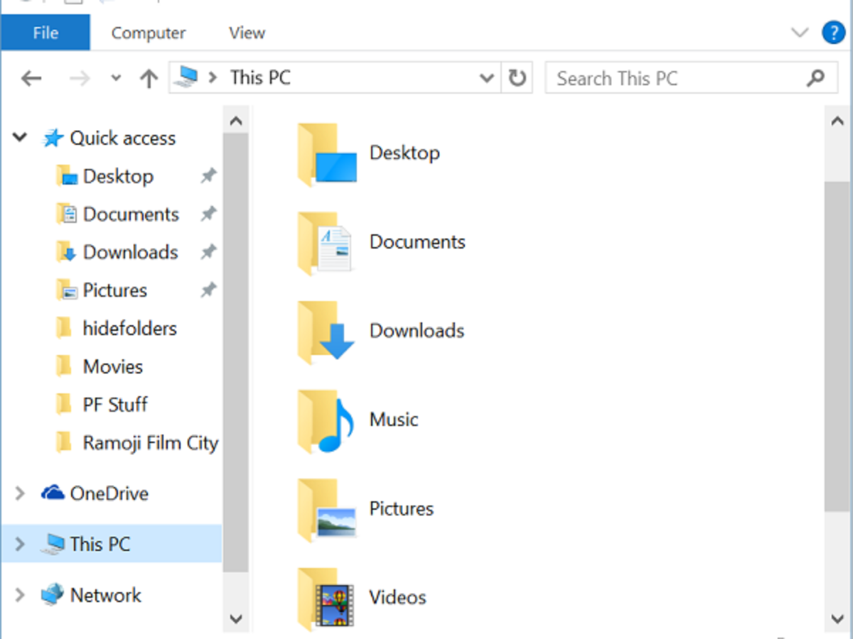Image resolution: width=853 pixels, height=639 pixels.
Task: Expand the OneDrive tree node
Action: (20, 493)
